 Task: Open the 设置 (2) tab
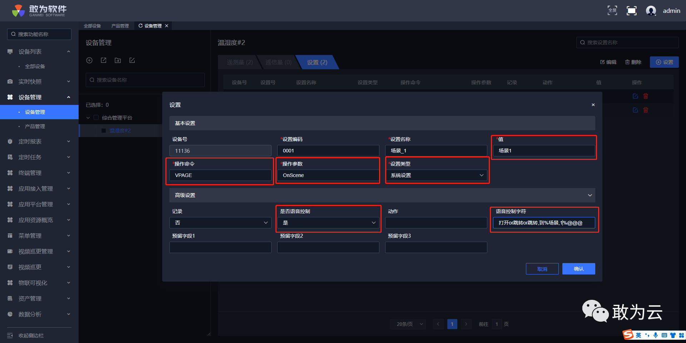[317, 62]
